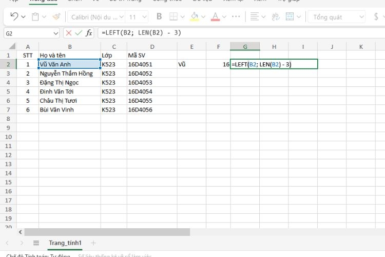This screenshot has height=257, width=385.
Task: Add a new sheet with plus button
Action: pos(93,243)
